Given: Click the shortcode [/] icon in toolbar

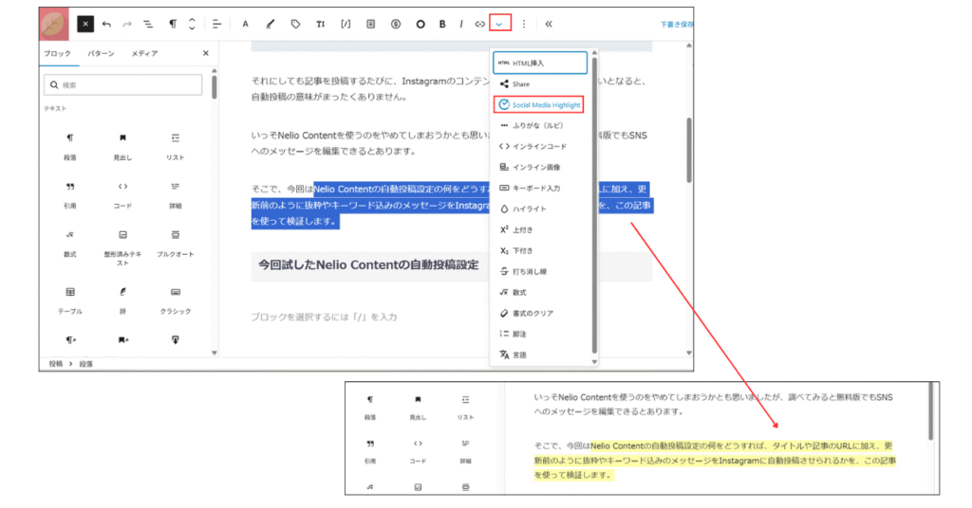Looking at the screenshot, I should click(346, 24).
